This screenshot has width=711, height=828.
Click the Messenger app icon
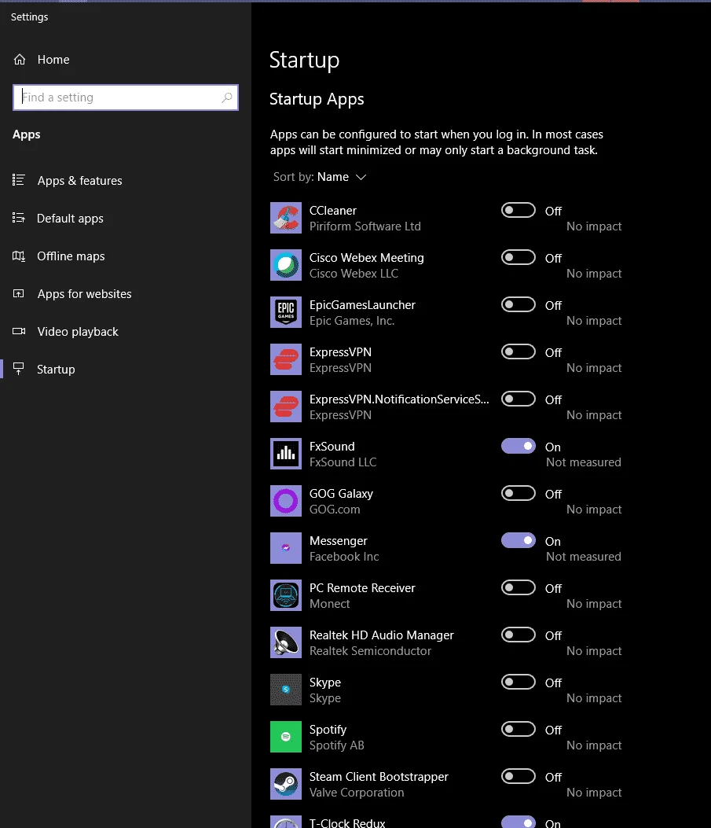286,548
